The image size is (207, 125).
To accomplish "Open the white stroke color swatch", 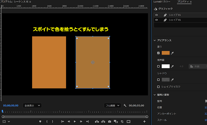I will pyautogui.click(x=166, y=66).
